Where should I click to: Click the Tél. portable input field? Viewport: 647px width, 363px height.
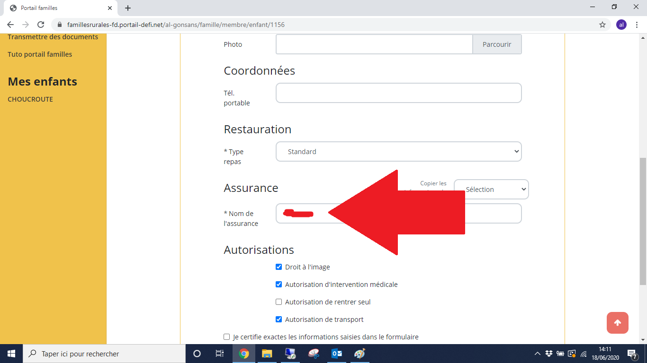398,93
